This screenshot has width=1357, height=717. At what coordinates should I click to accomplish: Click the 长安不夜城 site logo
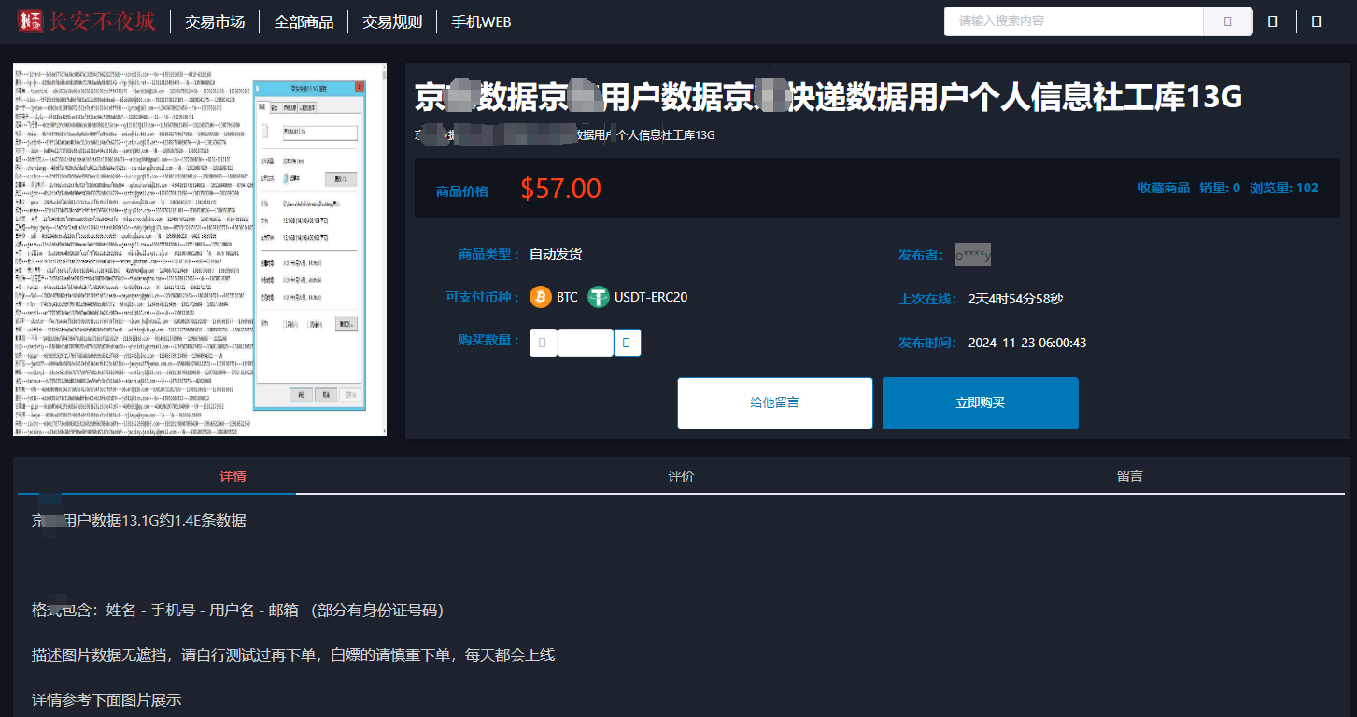tap(86, 21)
